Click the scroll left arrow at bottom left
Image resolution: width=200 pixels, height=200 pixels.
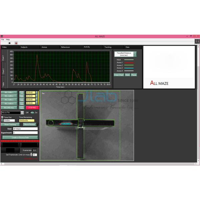1,164
